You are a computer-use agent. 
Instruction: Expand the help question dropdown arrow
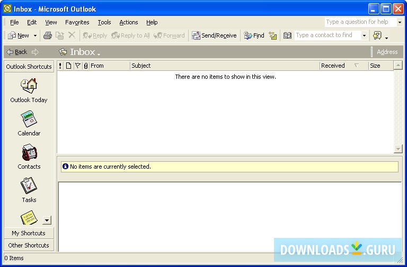point(400,22)
